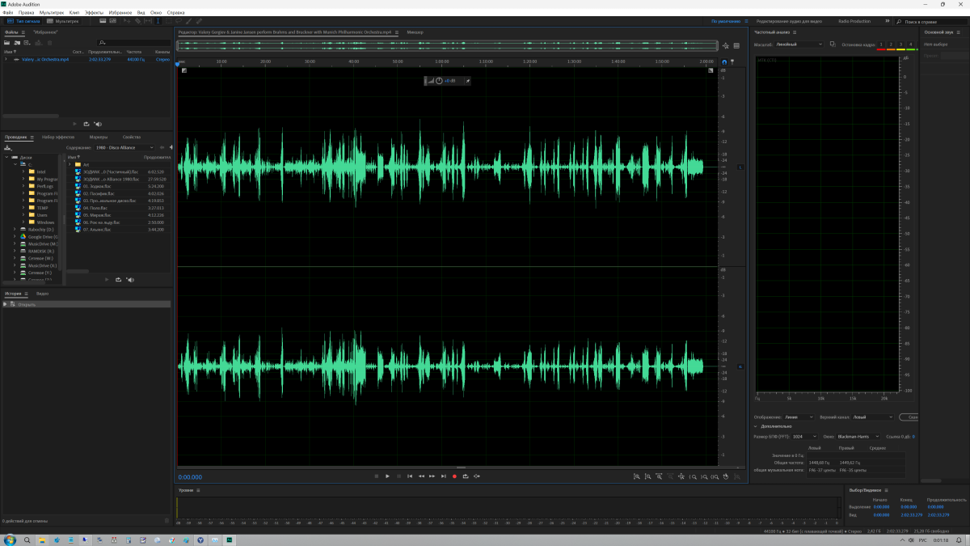Click the Move playhead to previous button

pyautogui.click(x=410, y=476)
